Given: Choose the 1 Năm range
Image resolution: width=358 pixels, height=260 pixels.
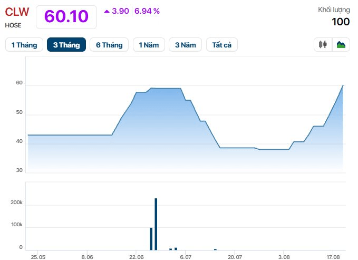Looking at the screenshot, I should tap(149, 45).
